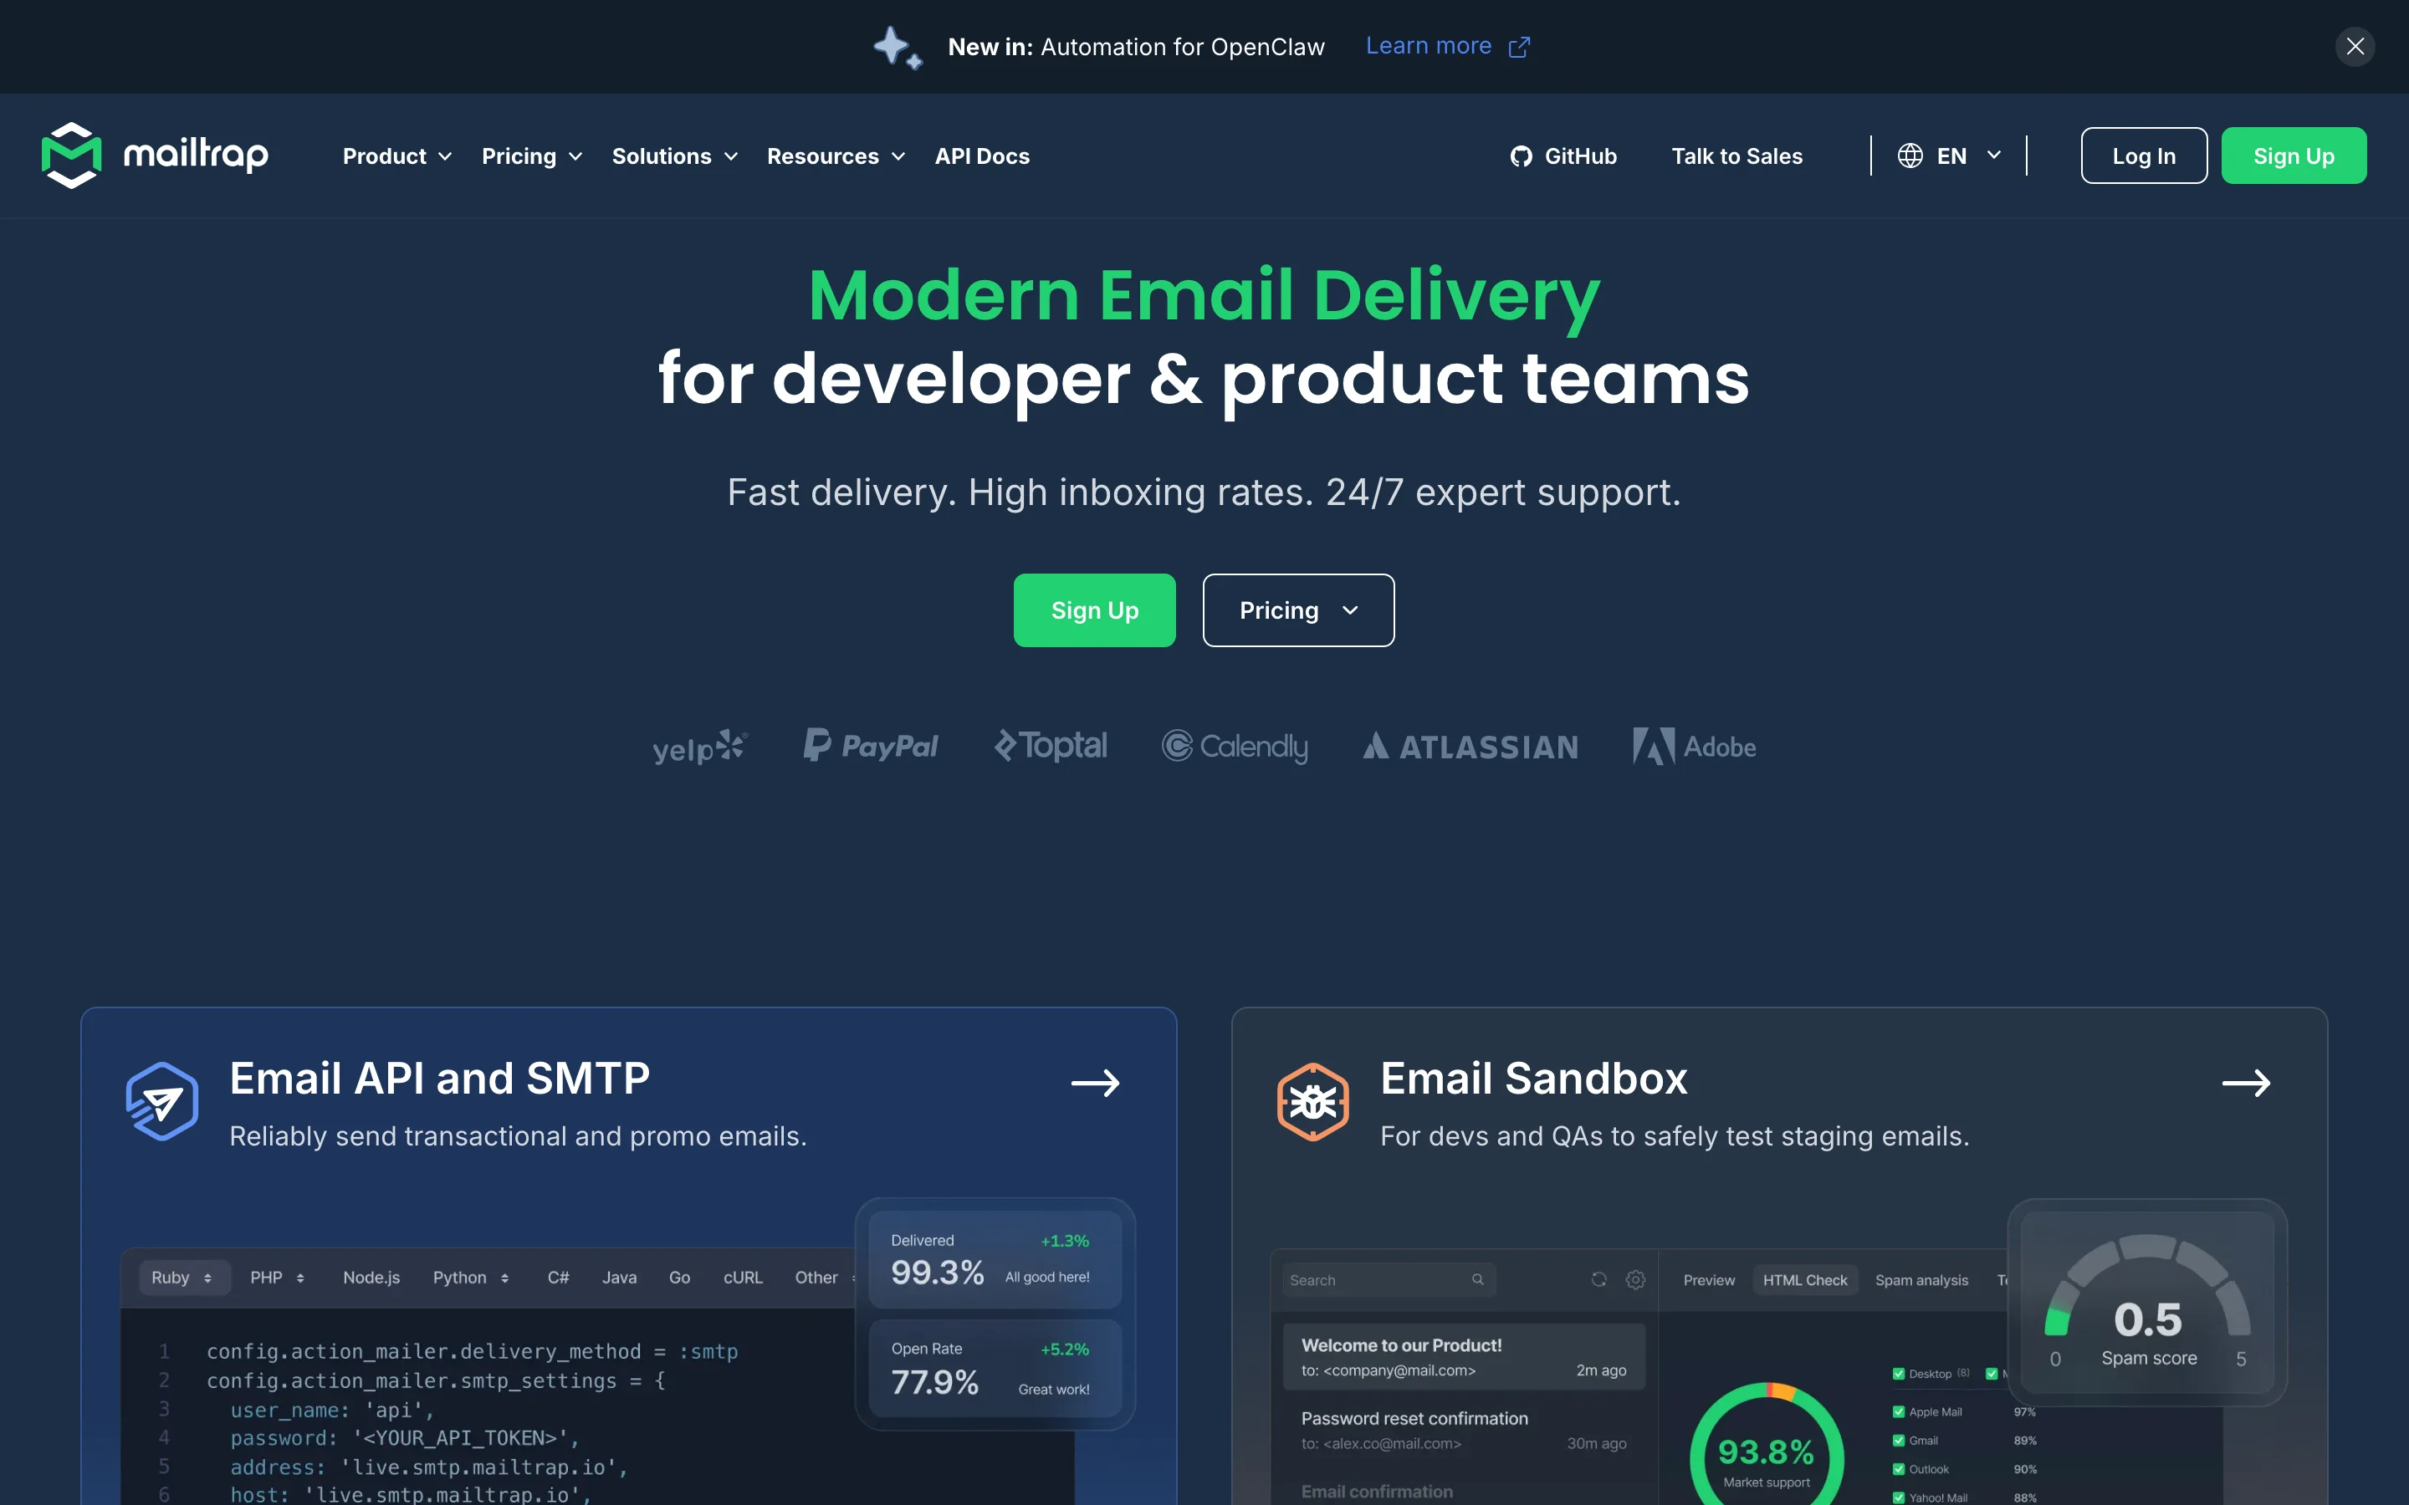Open the GitHub link icon
This screenshot has height=1505, width=2409.
click(1520, 156)
